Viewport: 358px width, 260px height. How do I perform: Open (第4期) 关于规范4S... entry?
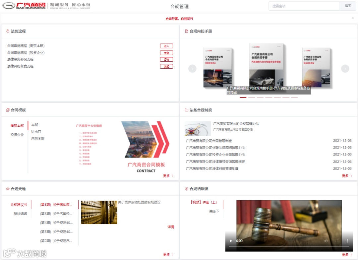[x=56, y=223]
